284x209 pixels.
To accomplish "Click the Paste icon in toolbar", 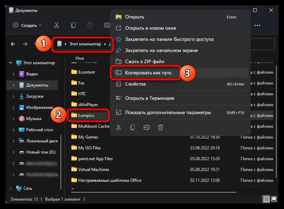I will click(x=90, y=25).
